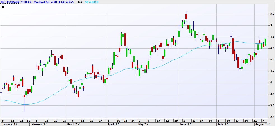Open the NST.ASX@AUX symbol link

click(10, 2)
